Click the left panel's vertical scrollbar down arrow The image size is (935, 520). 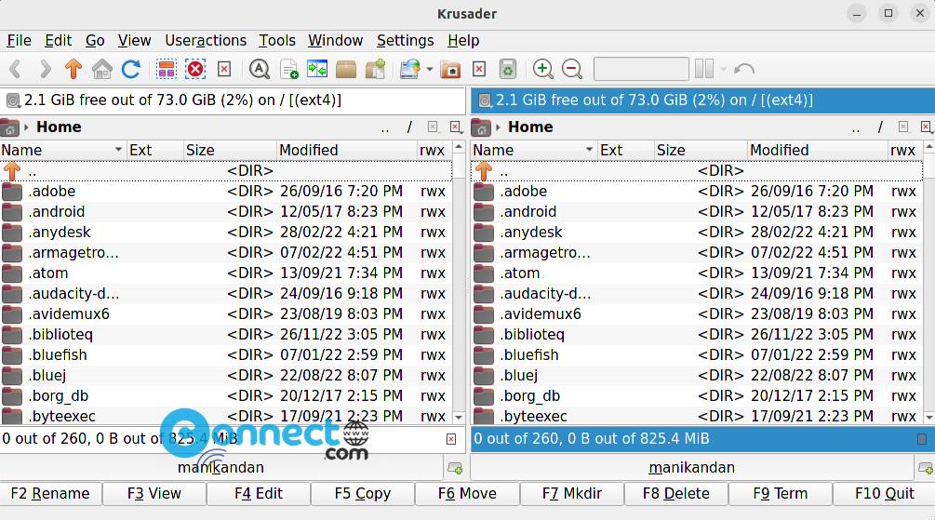[459, 418]
